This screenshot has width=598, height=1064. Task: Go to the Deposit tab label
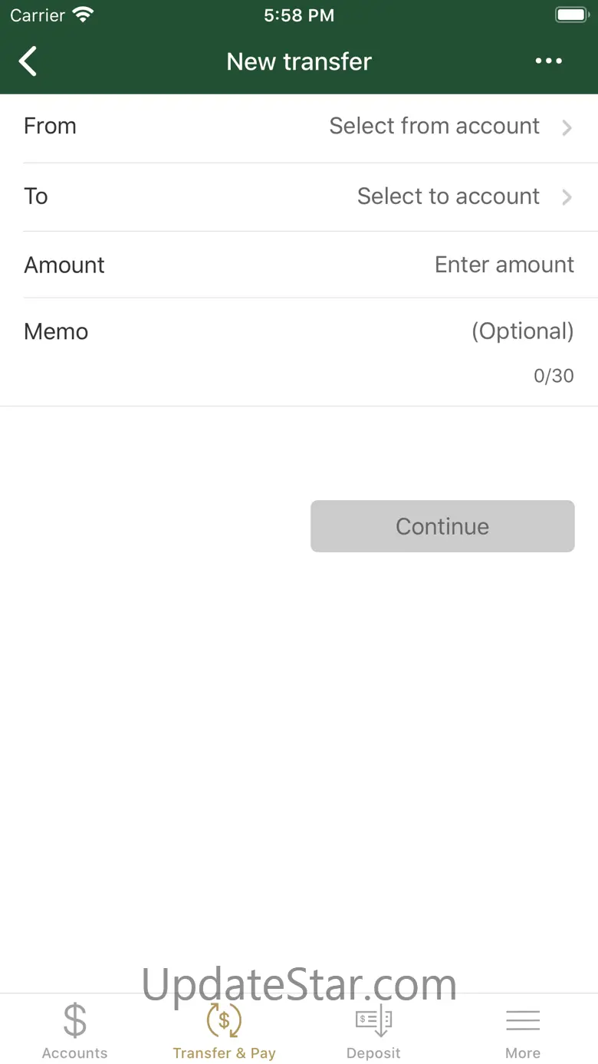(x=373, y=1053)
